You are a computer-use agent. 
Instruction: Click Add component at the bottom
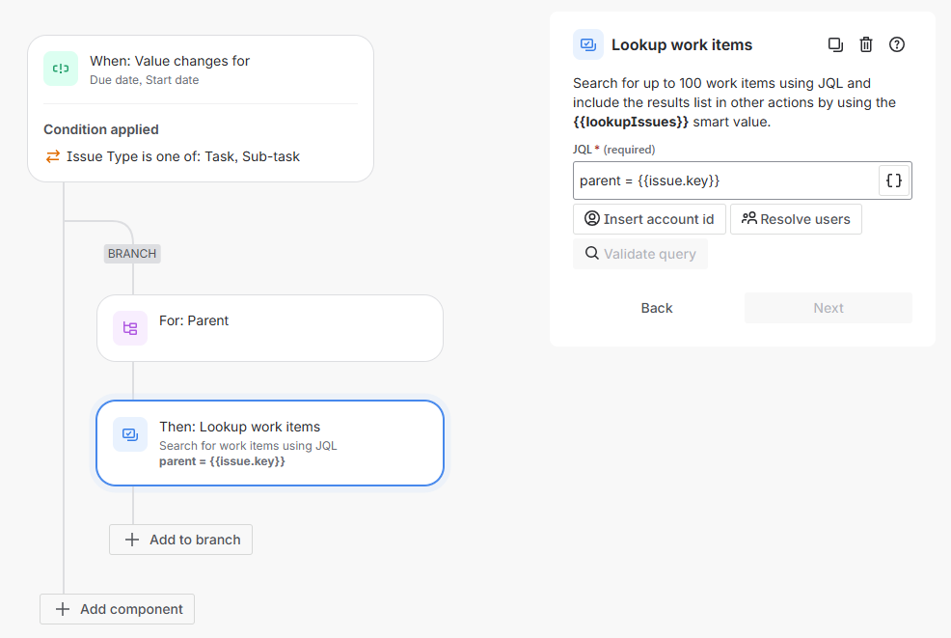tap(118, 609)
